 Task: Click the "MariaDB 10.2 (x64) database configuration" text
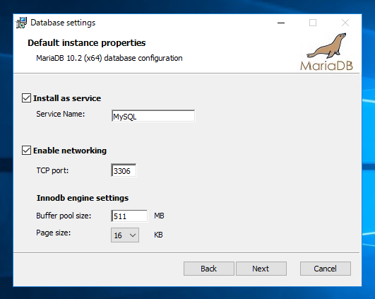109,58
